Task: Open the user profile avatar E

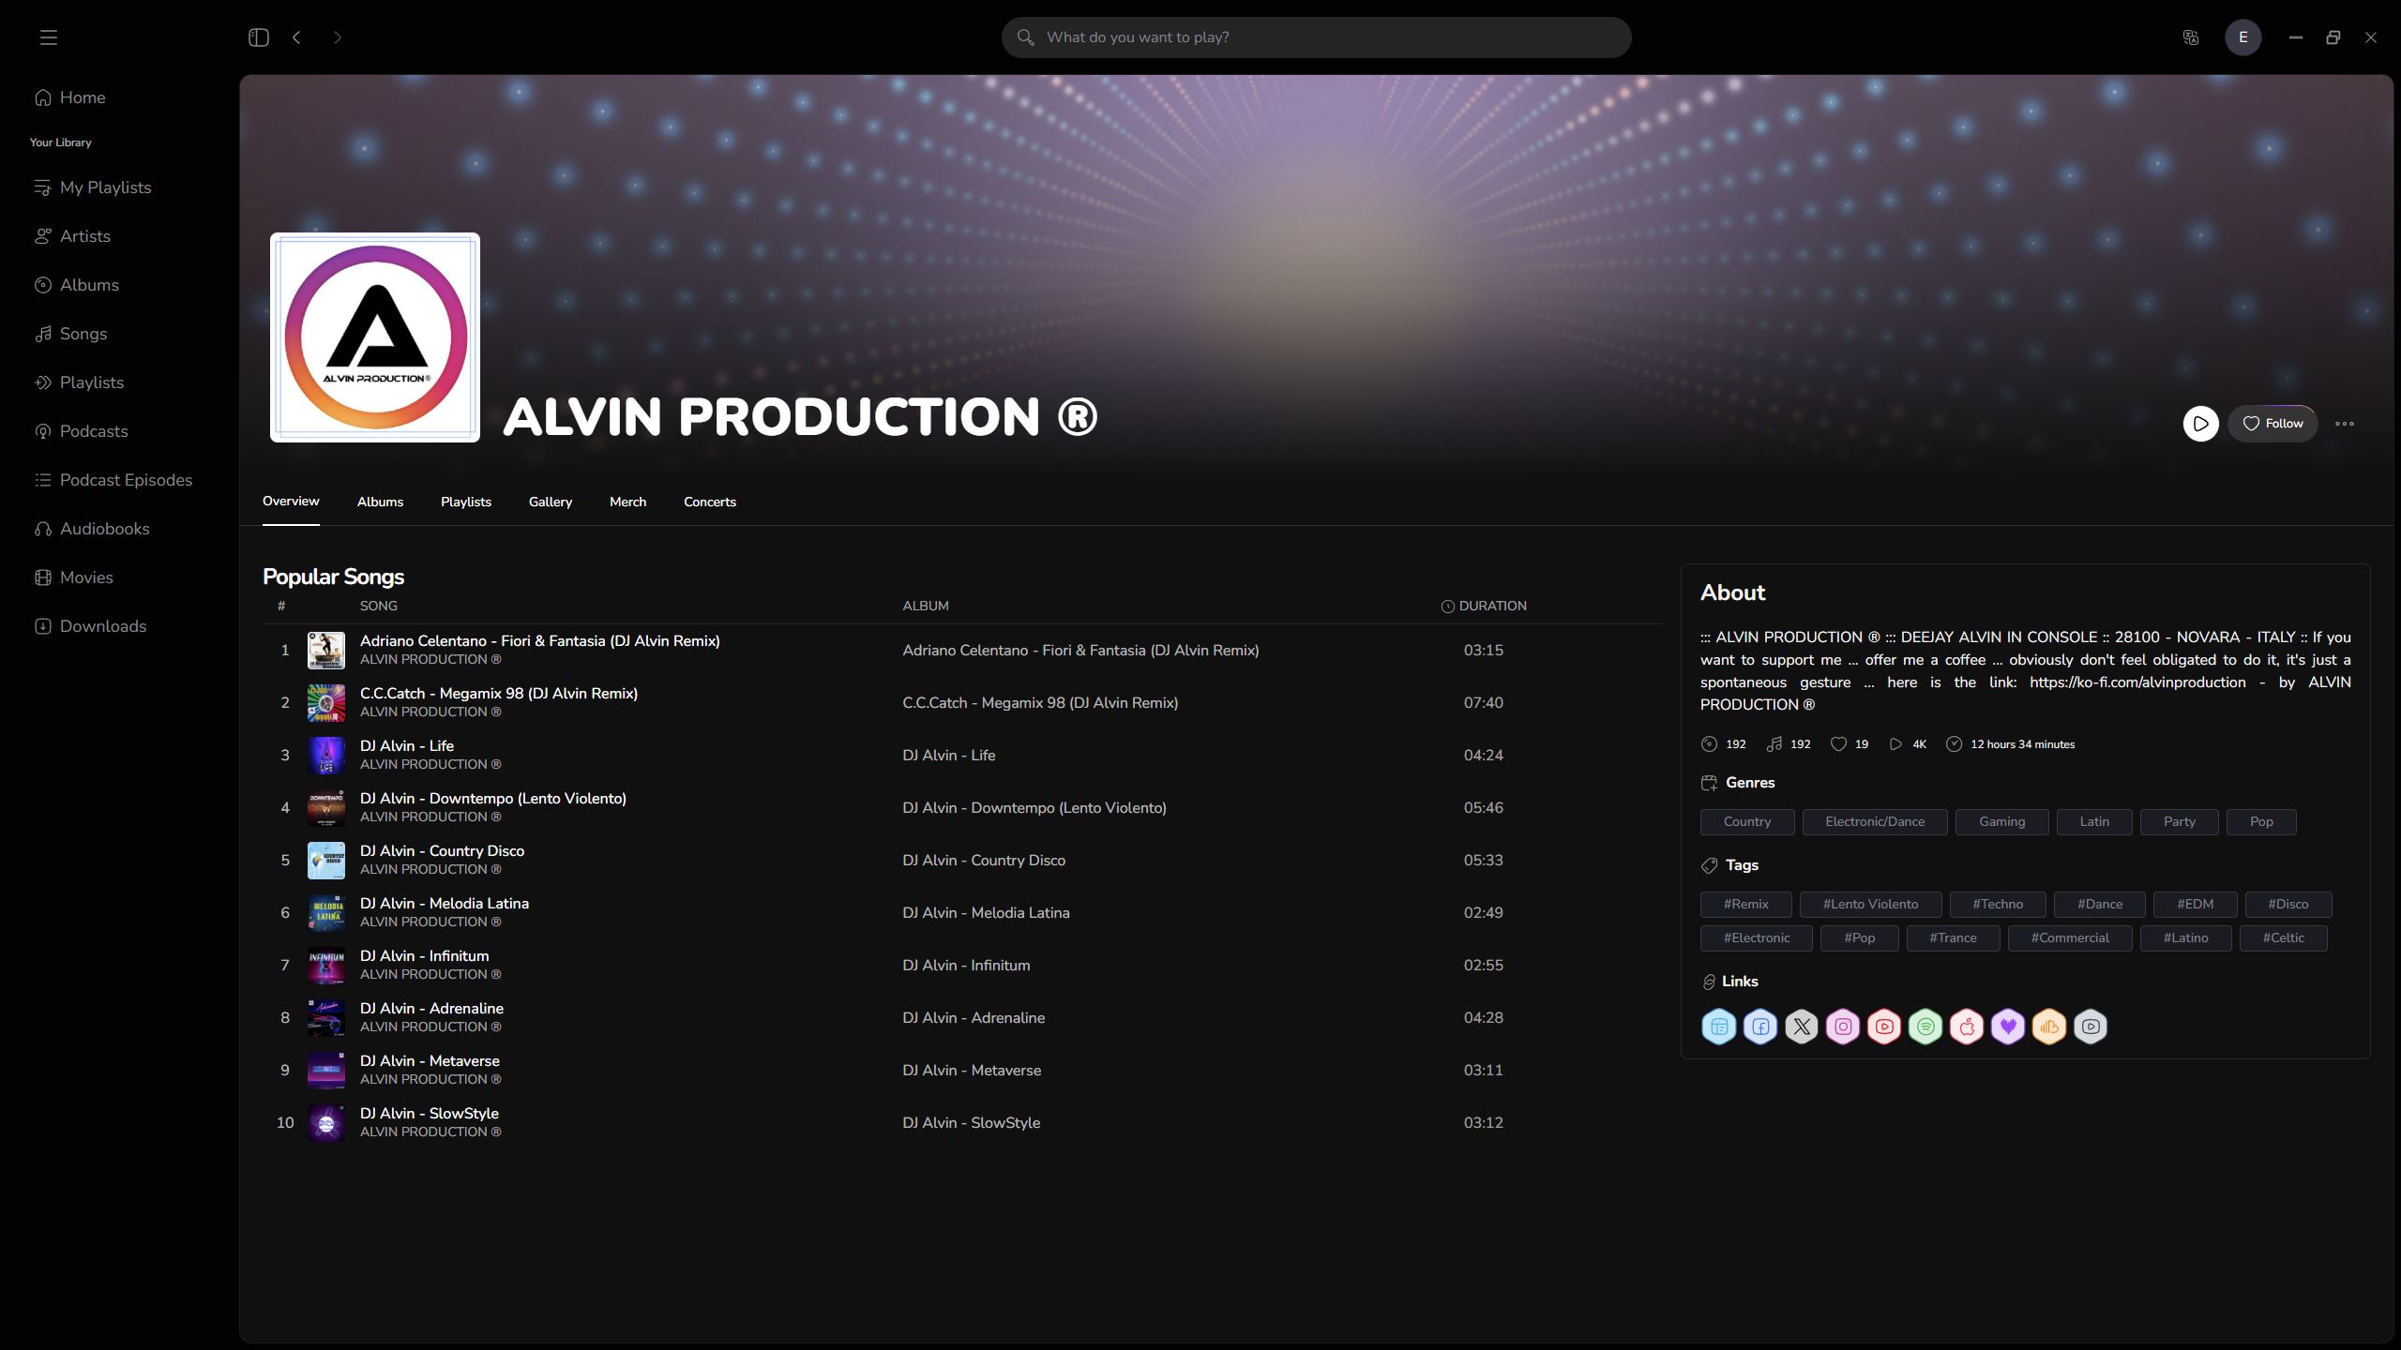Action: pyautogui.click(x=2243, y=37)
